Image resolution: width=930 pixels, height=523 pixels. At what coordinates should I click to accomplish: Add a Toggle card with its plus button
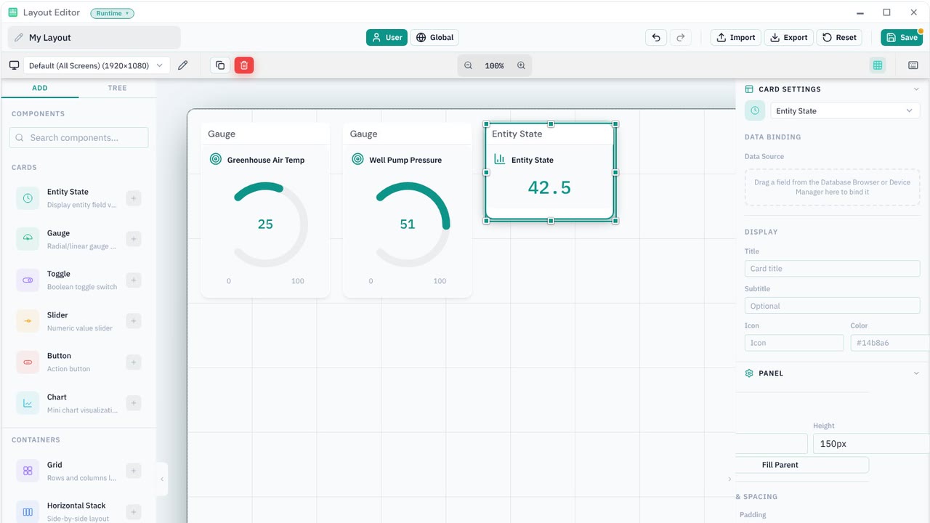click(133, 280)
